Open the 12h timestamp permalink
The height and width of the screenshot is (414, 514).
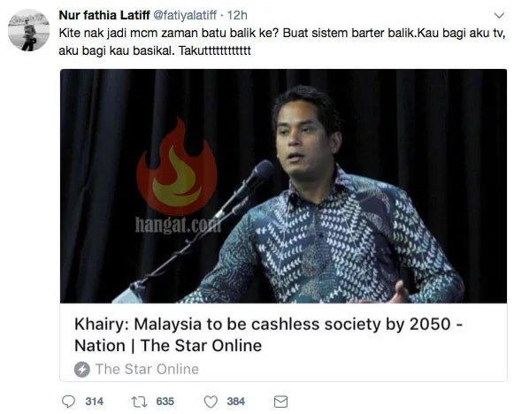[237, 15]
